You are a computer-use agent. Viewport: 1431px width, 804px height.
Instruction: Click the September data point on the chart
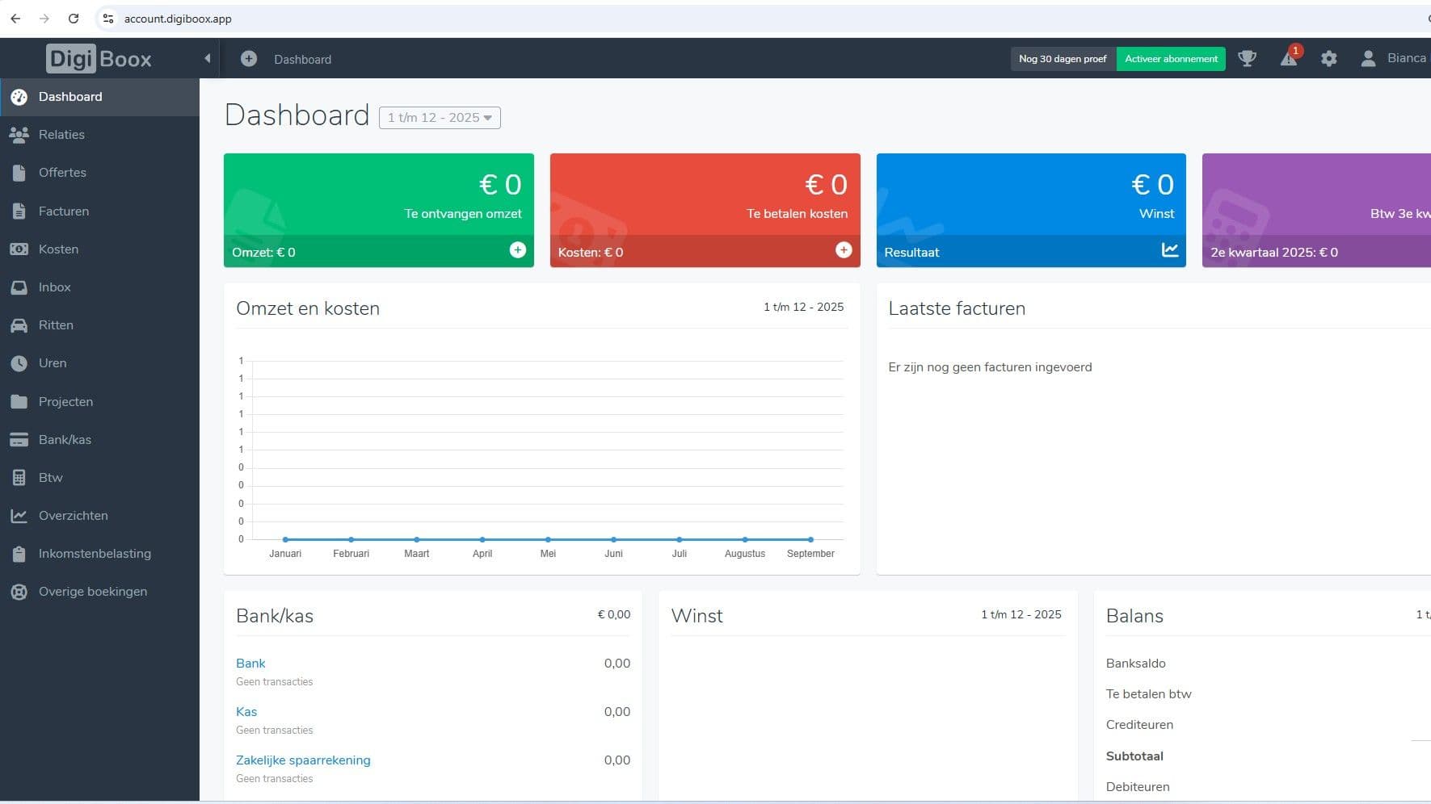pos(810,539)
